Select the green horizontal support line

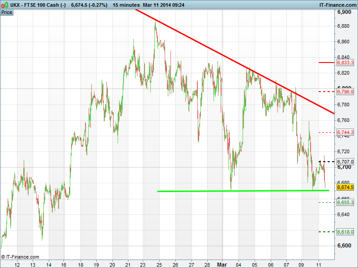point(242,191)
